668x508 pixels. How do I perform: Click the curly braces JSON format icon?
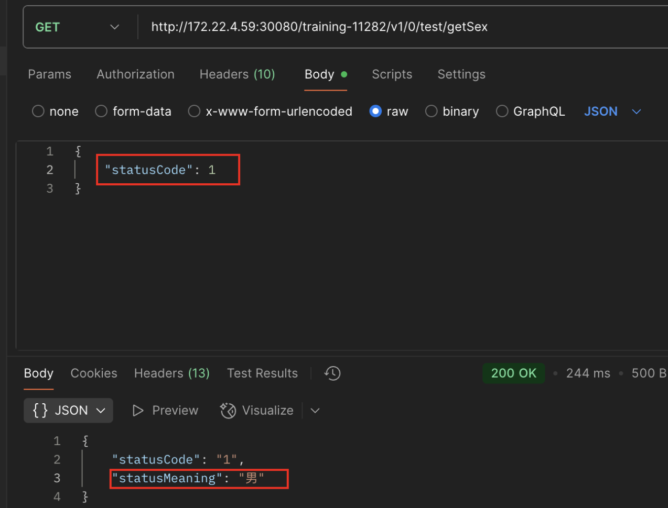40,411
